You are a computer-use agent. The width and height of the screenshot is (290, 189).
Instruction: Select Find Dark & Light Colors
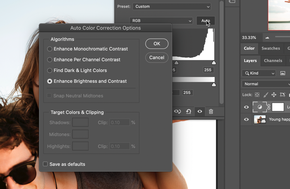point(50,70)
